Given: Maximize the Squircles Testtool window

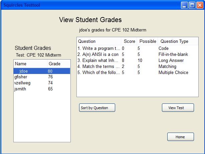Looking at the screenshot, I should click(192, 5).
